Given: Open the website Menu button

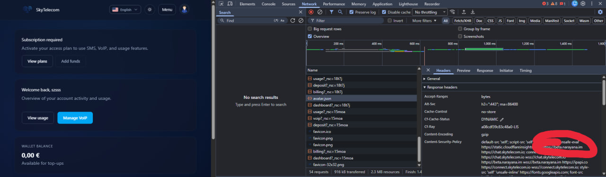Looking at the screenshot, I should pyautogui.click(x=167, y=9).
